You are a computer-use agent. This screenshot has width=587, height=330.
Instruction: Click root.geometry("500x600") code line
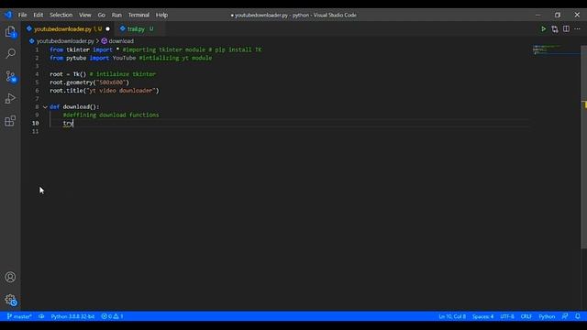click(90, 82)
